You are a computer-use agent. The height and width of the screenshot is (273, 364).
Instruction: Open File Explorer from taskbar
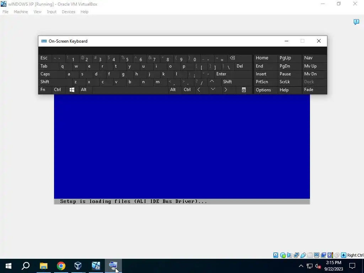click(x=43, y=266)
